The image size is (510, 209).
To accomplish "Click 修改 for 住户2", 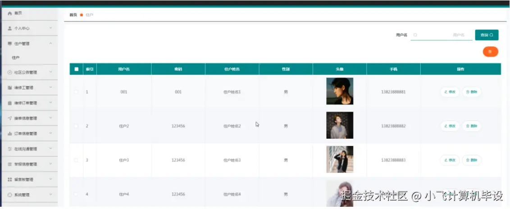I will click(450, 126).
